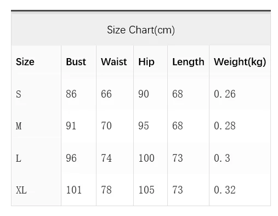Screen dimensions: 278x216
Task: Select the Bust column header
Action: [x=76, y=62]
